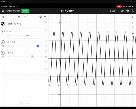The image size is (136, 109).
Task: Edit the -10 lower limit of slider c
Action: pyautogui.click(x=8, y=36)
